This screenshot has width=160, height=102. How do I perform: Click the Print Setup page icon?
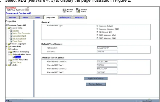click(11, 63)
